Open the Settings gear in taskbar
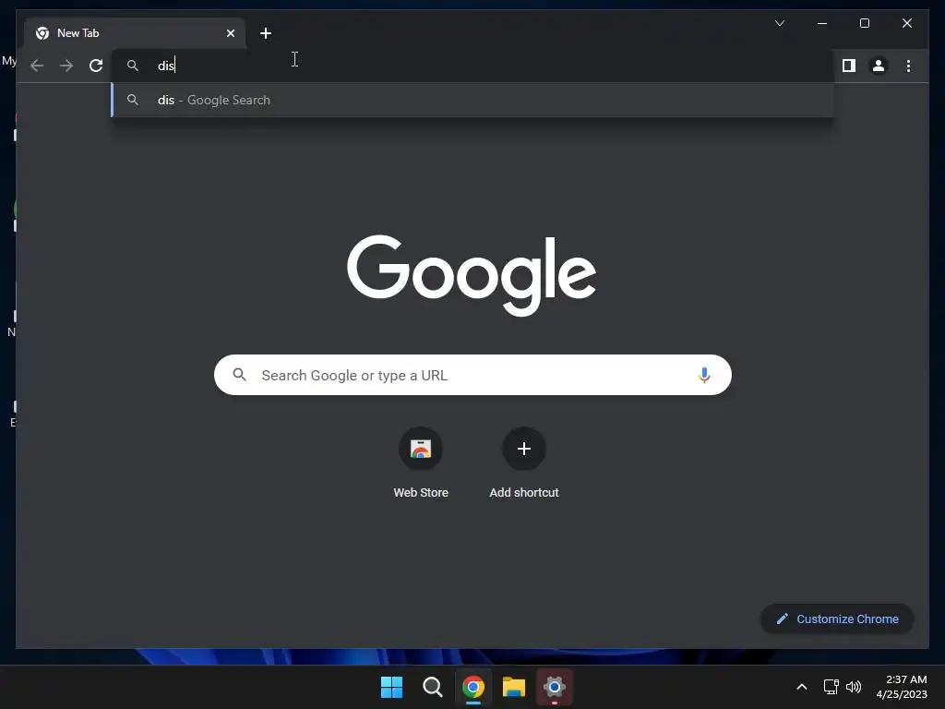This screenshot has width=945, height=709. coord(555,687)
